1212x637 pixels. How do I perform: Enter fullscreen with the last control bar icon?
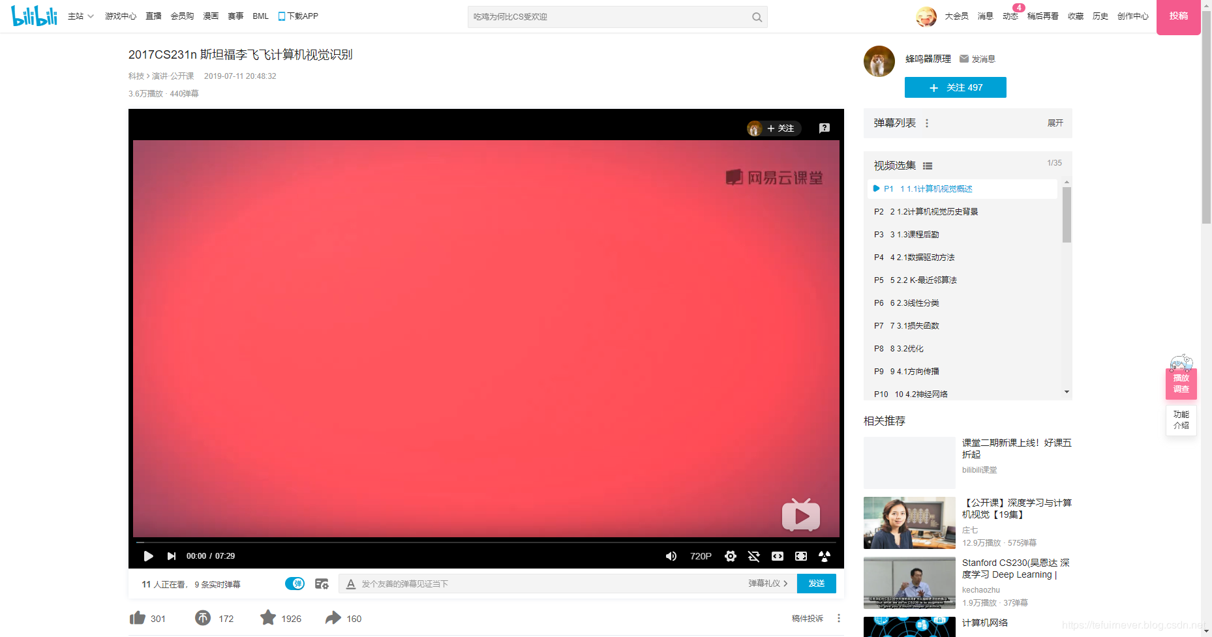click(825, 556)
